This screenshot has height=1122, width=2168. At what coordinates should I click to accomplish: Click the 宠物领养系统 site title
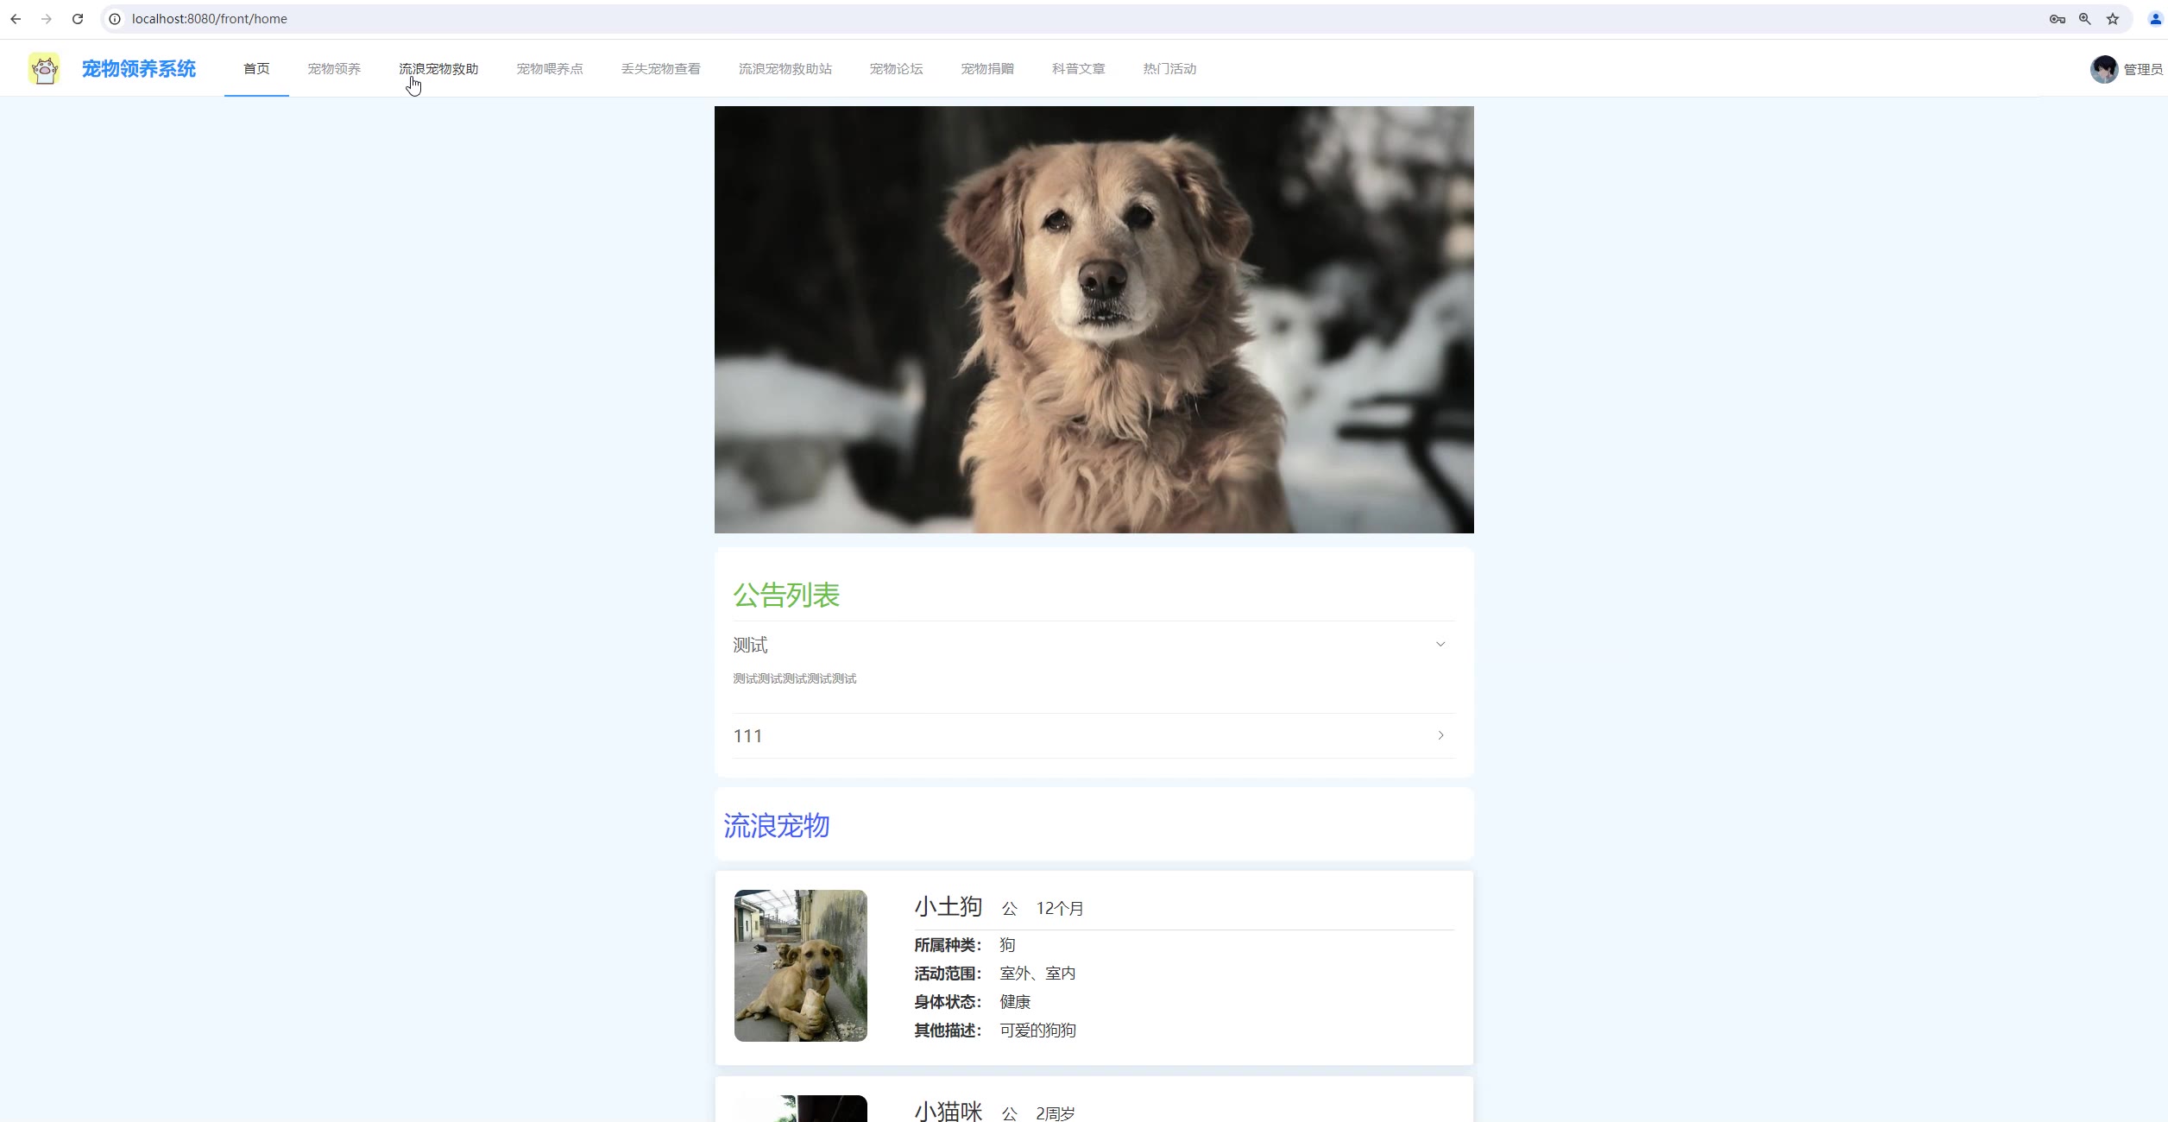[139, 69]
